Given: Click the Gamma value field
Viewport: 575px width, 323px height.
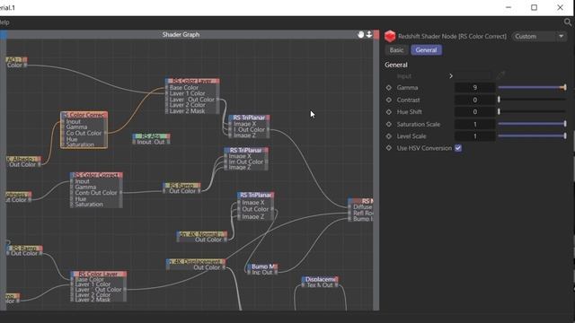Looking at the screenshot, I should click(x=475, y=88).
